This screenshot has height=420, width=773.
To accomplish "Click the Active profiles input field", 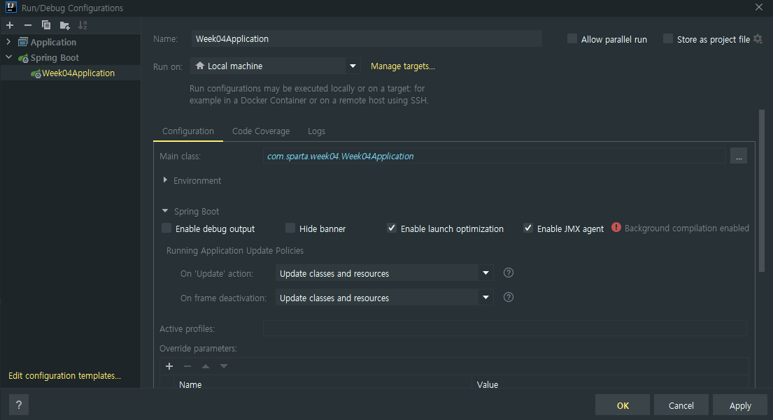I will pyautogui.click(x=504, y=328).
